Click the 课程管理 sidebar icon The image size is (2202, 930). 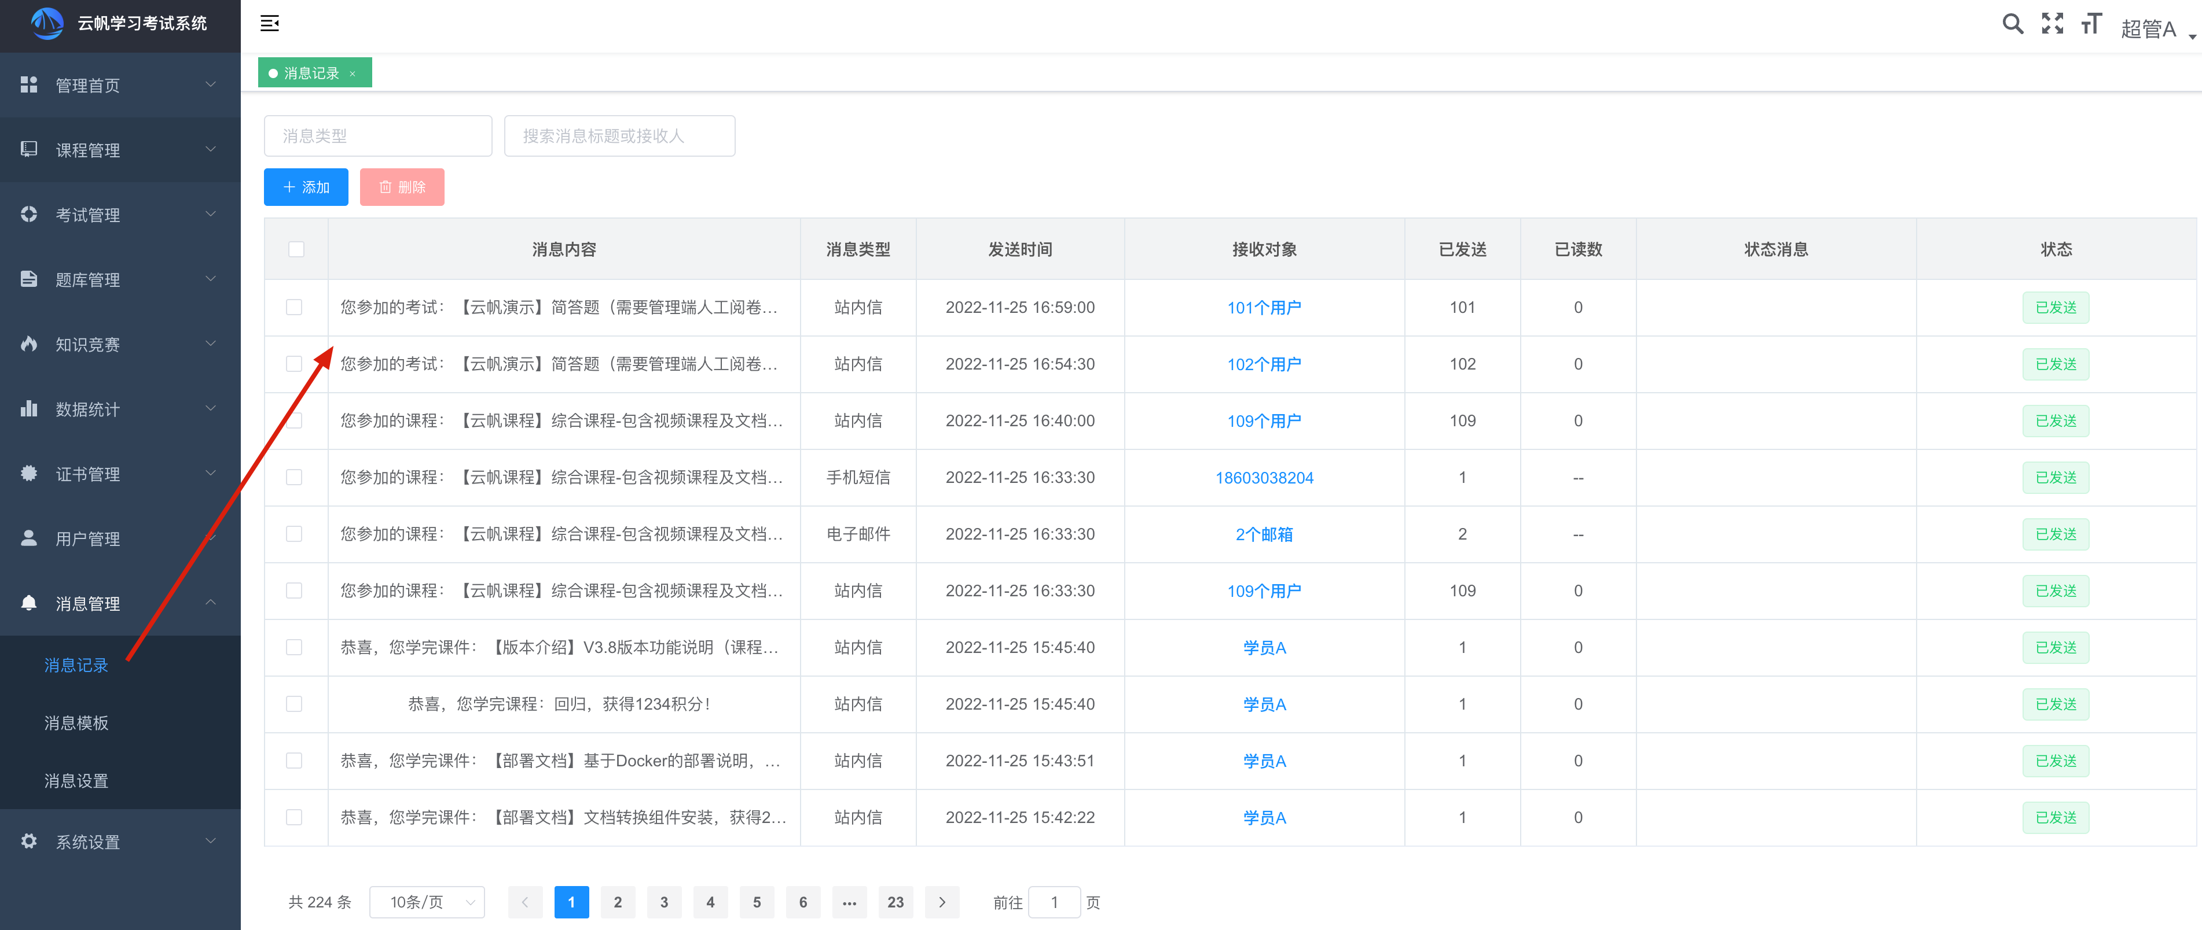(x=29, y=149)
